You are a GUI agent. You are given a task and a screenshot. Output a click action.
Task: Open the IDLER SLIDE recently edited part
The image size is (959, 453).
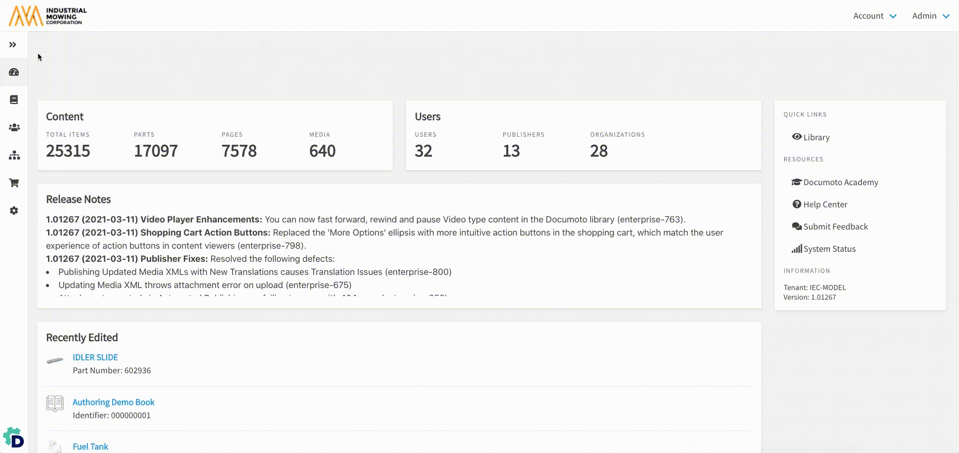point(95,357)
